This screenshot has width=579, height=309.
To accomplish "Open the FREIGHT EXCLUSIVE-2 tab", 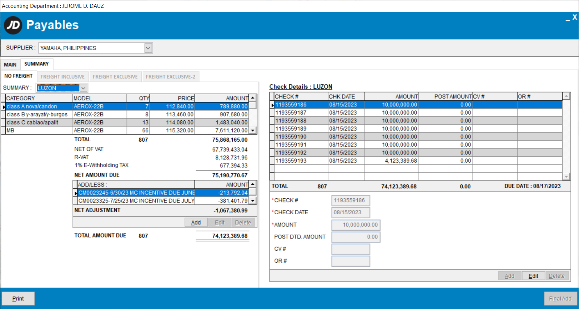I will (170, 77).
